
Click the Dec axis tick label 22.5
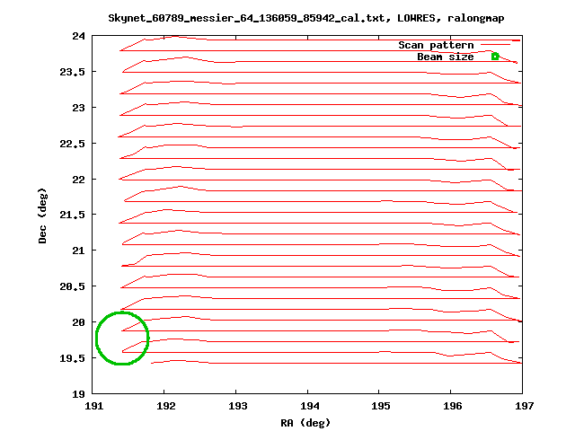[x=72, y=144]
